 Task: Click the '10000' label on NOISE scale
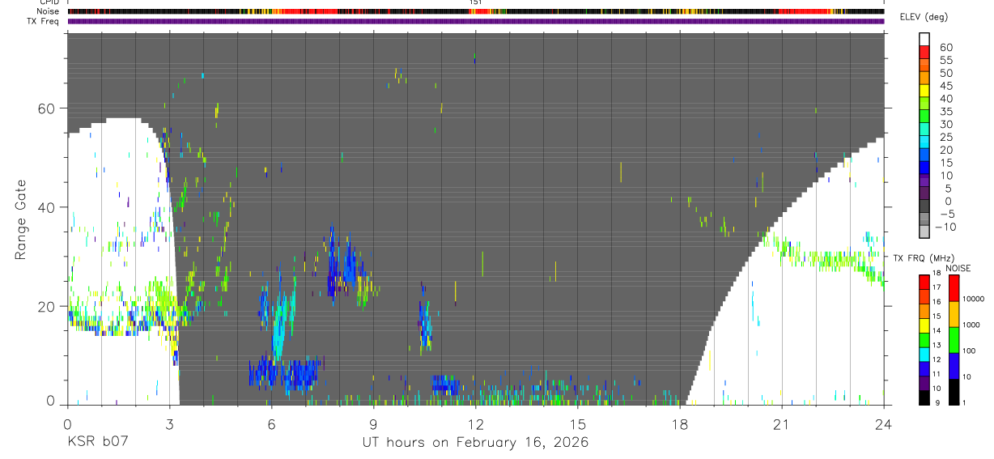tap(975, 300)
